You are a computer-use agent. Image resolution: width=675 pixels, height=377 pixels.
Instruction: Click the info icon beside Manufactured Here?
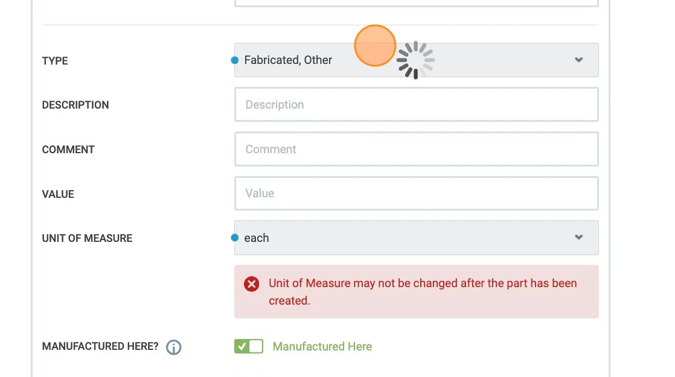point(174,347)
